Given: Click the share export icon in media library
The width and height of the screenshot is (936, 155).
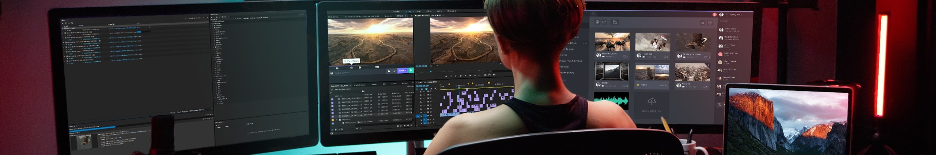Looking at the screenshot, I should 604,22.
